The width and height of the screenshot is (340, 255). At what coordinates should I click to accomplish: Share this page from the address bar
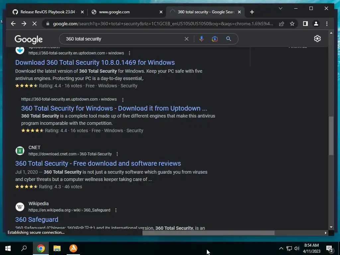point(282,24)
